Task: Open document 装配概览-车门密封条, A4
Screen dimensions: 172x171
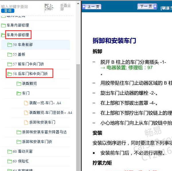Action: [50, 112]
